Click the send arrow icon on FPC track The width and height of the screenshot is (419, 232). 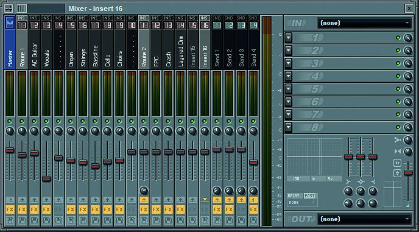click(x=156, y=200)
